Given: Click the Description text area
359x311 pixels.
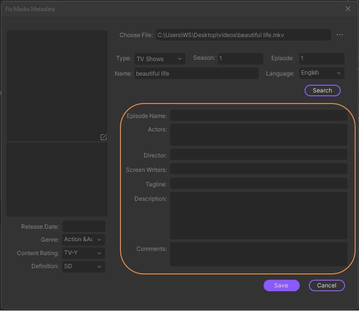Looking at the screenshot, I should point(258,215).
